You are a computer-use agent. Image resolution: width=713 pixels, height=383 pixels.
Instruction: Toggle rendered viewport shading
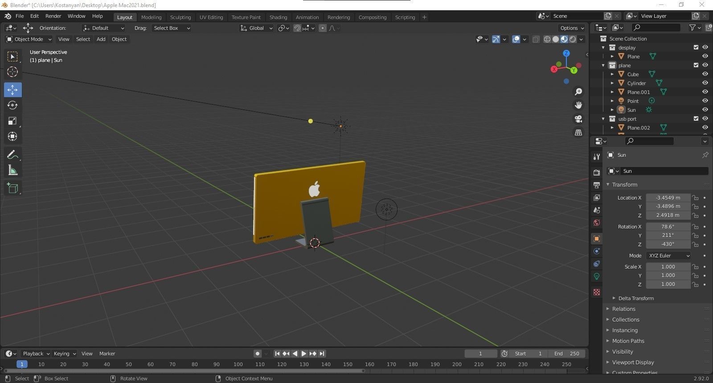[x=573, y=39]
